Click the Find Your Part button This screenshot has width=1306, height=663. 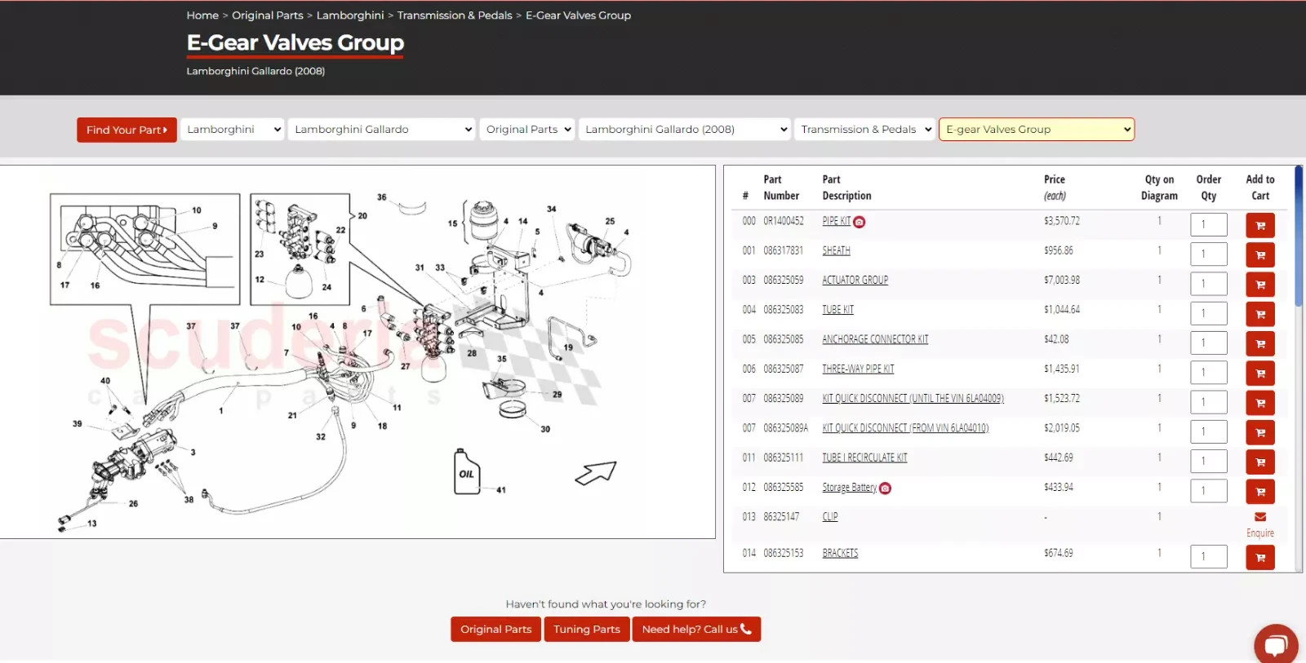[127, 130]
